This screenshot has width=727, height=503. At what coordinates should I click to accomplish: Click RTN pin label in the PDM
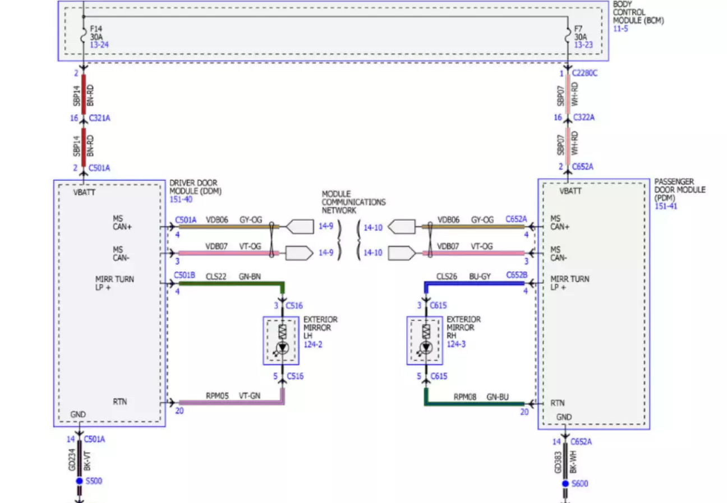pyautogui.click(x=557, y=403)
